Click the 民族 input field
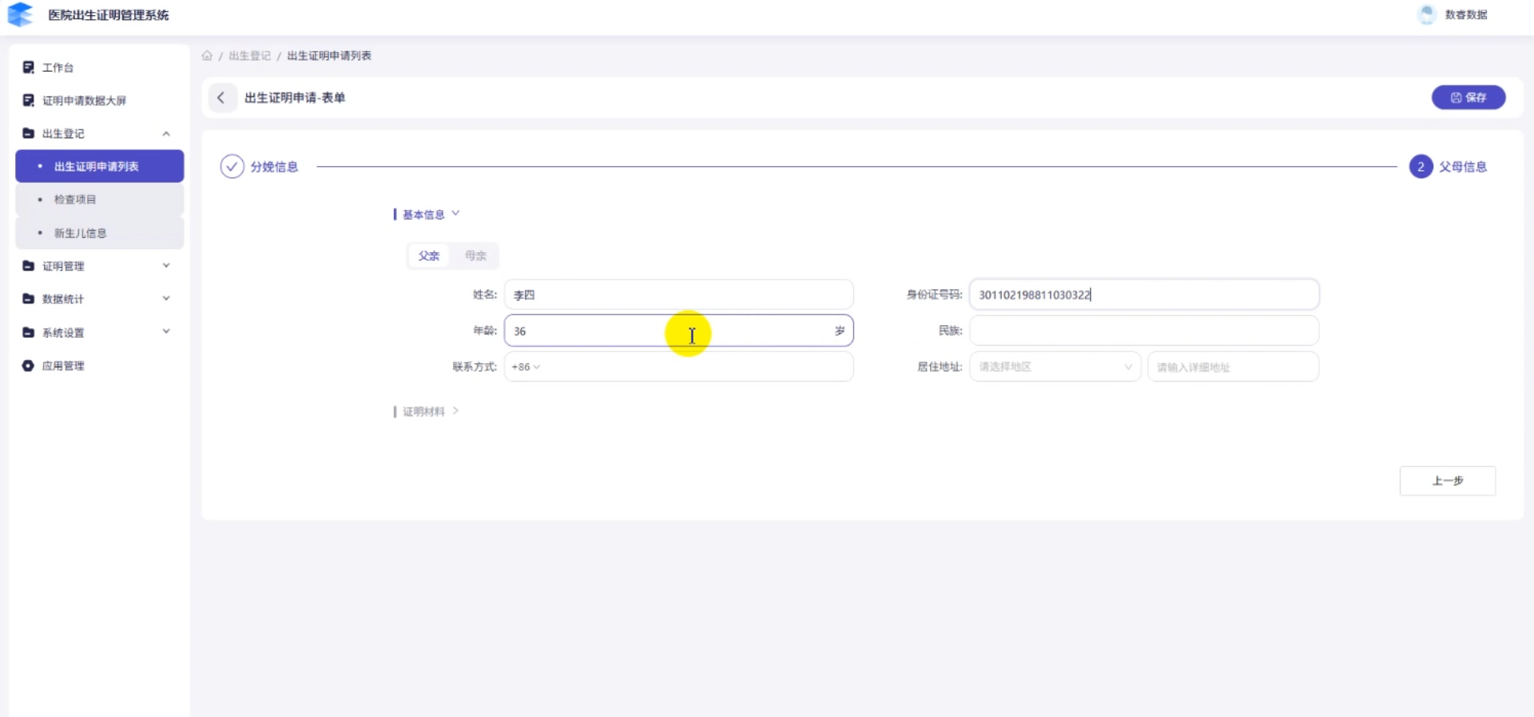Screen dimensions: 1534x717 (1143, 331)
